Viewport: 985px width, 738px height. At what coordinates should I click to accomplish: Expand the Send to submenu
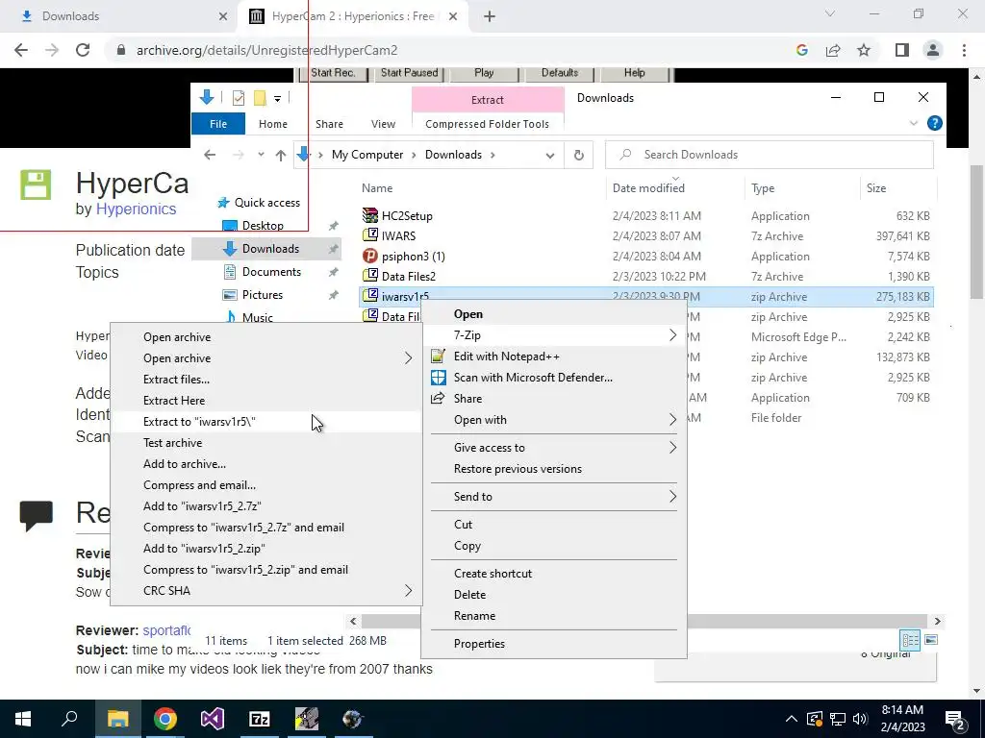tap(672, 497)
